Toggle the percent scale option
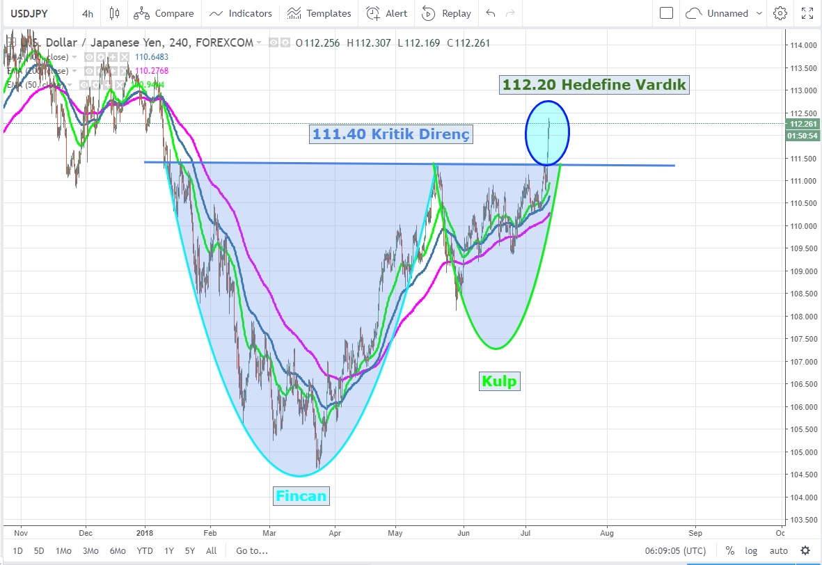This screenshot has width=822, height=565. point(730,550)
